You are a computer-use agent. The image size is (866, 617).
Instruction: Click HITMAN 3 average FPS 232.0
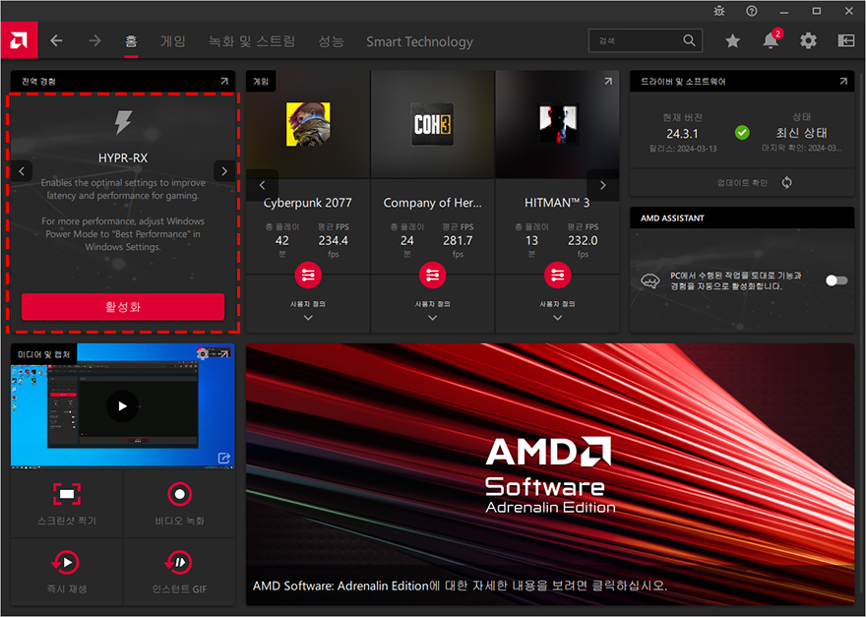tap(583, 241)
